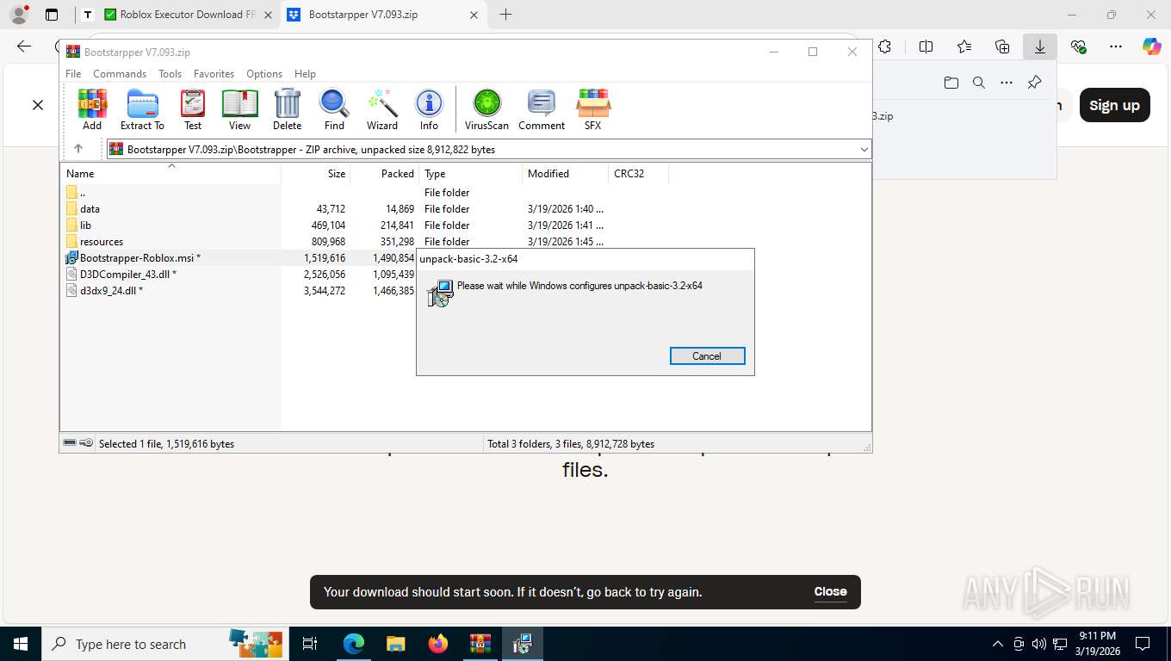Open Edge tab actions menu icon
The image size is (1171, 661).
point(52,15)
